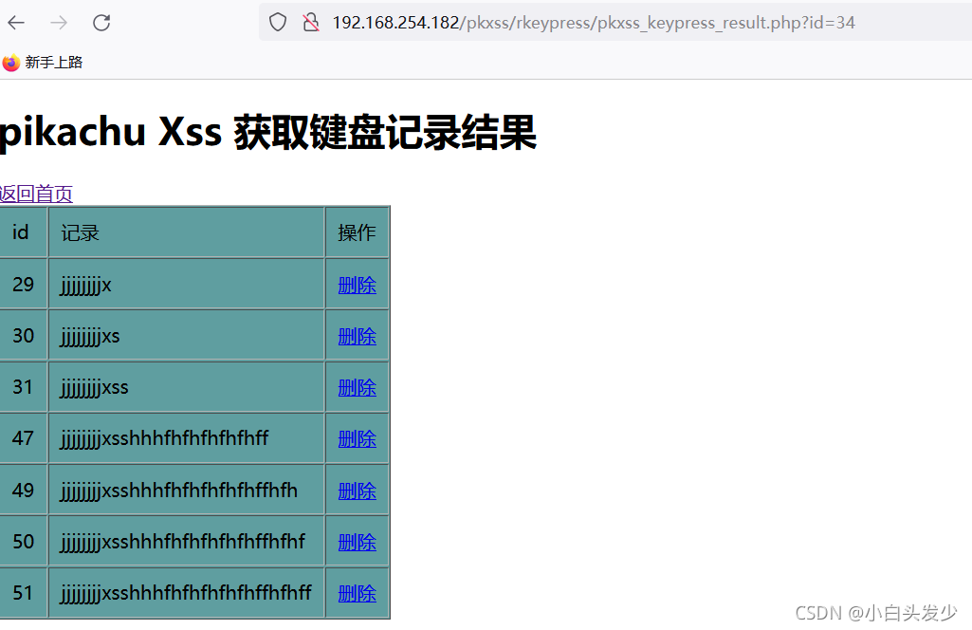Click the id cell 49

[x=23, y=491]
